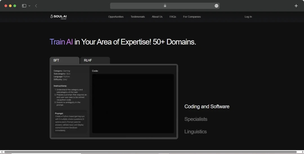Click the 'Category: Gaming' line
The width and height of the screenshot is (304, 154).
click(x=62, y=71)
